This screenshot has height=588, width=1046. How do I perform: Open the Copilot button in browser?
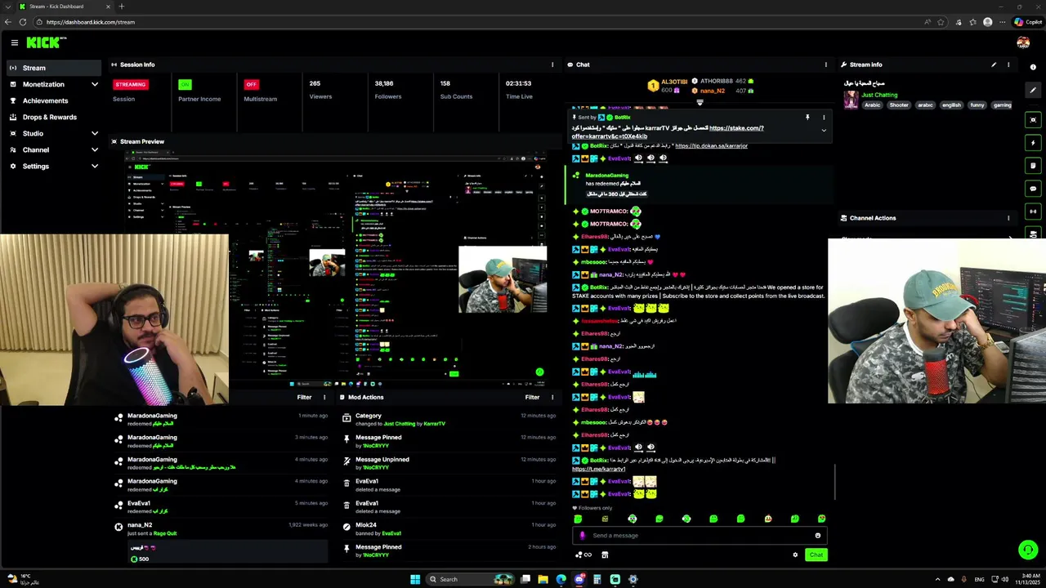1028,22
